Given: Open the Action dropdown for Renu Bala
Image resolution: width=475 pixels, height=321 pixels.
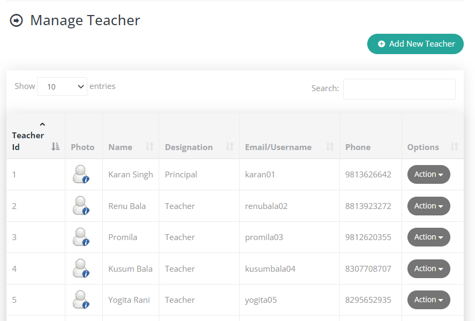Looking at the screenshot, I should click(x=428, y=206).
